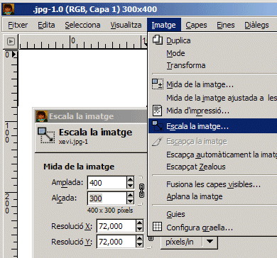Increase the Amplada value with up arrow

[x=130, y=179]
